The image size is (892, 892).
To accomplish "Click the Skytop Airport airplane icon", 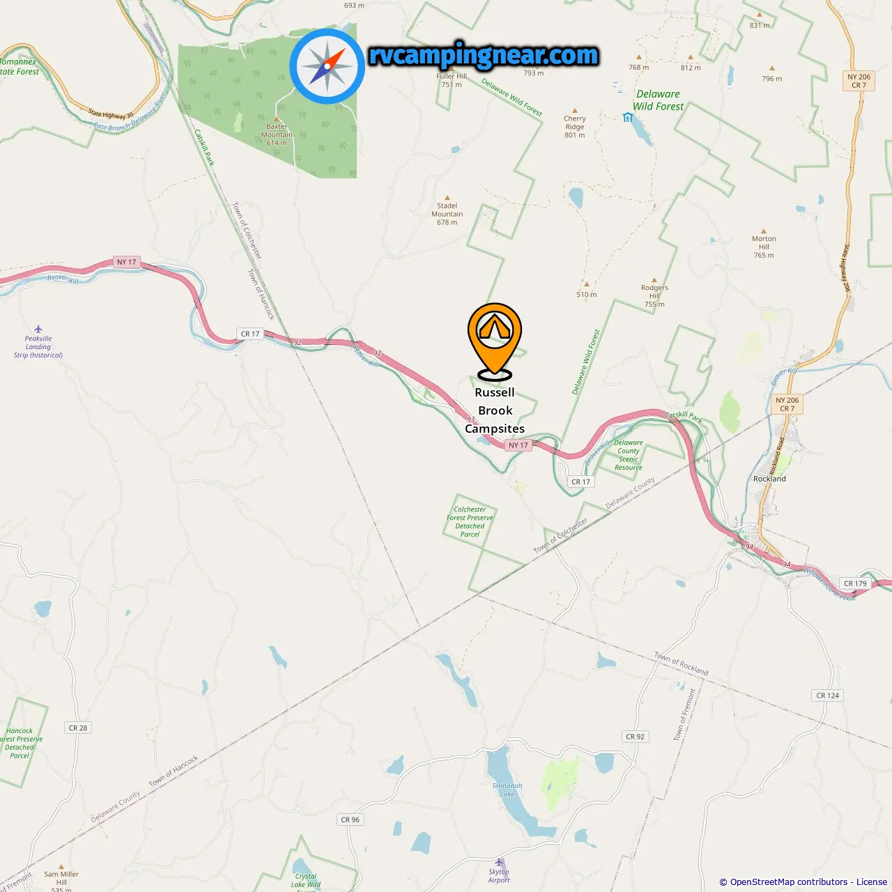I will click(x=499, y=862).
